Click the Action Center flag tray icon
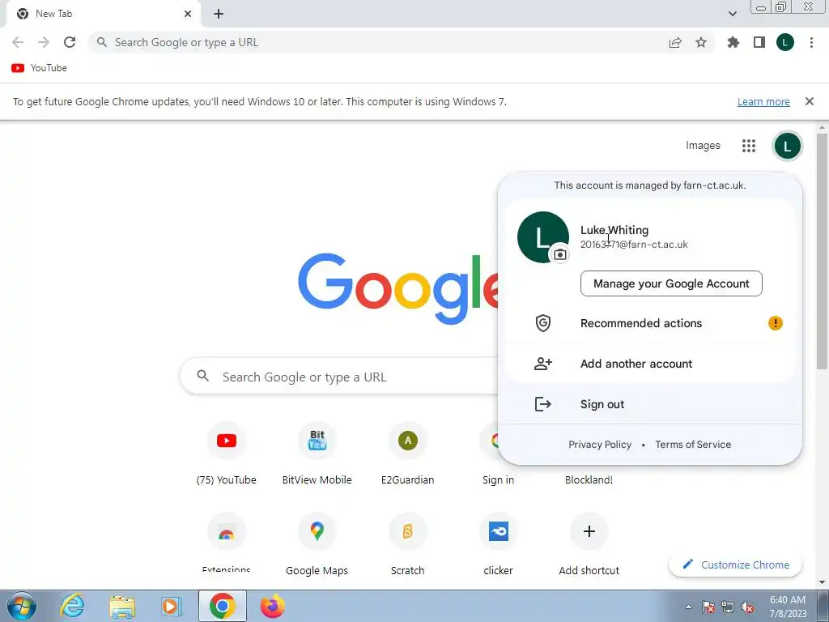This screenshot has width=829, height=622. click(x=708, y=607)
